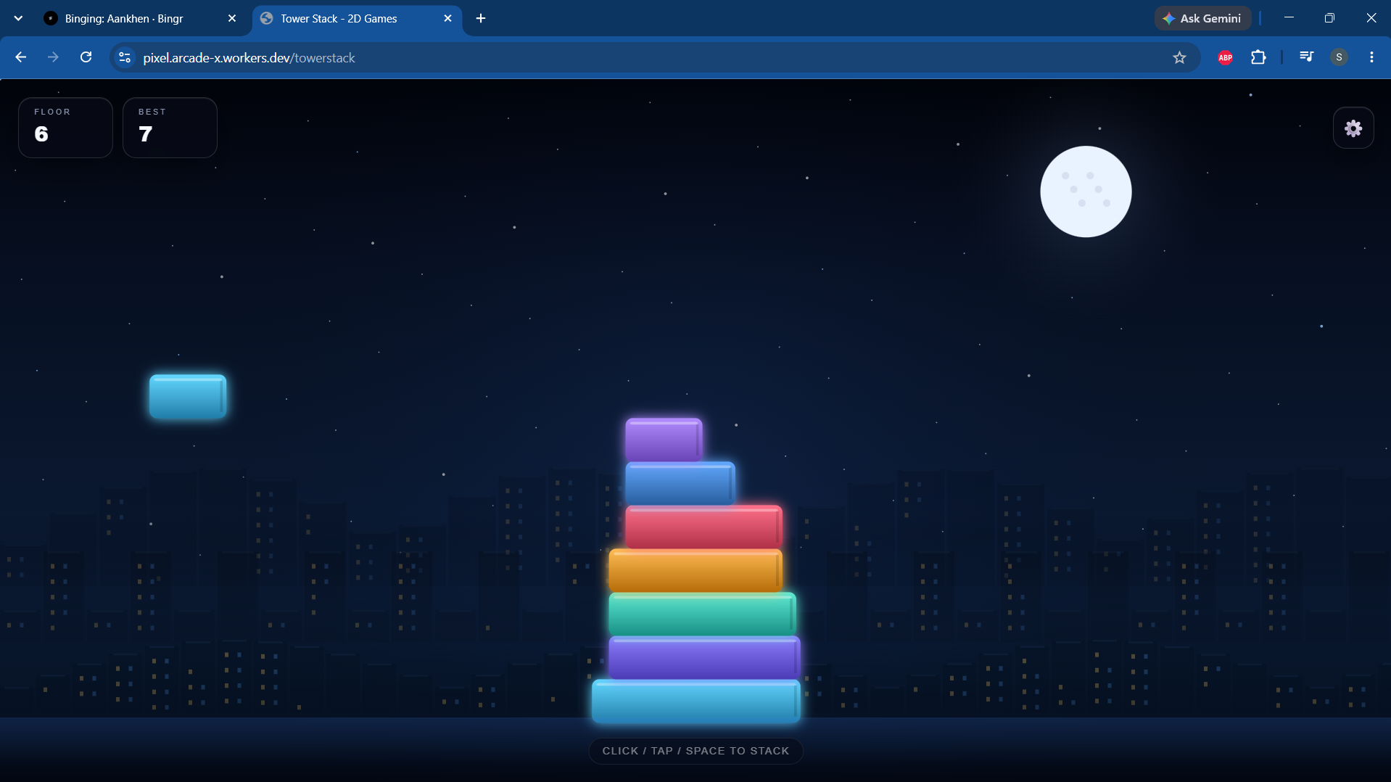Screen dimensions: 1391x782
Task: Expand the tab search dropdown
Action: click(x=18, y=18)
